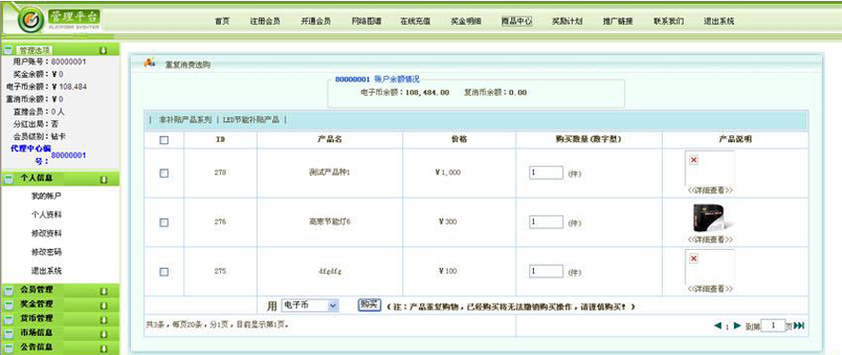
Task: Check the box for product ID 276
Action: (x=164, y=222)
